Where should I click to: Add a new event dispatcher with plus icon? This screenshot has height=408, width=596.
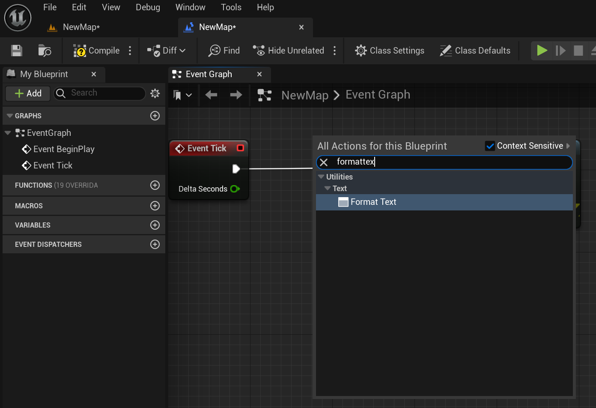point(155,244)
